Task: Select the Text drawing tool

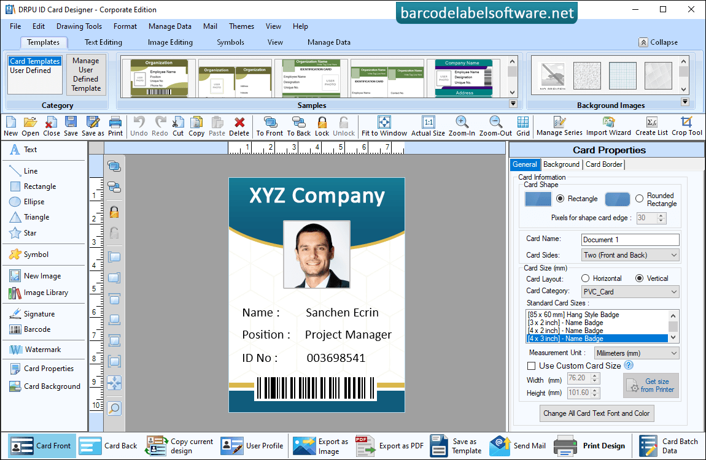Action: coord(23,150)
